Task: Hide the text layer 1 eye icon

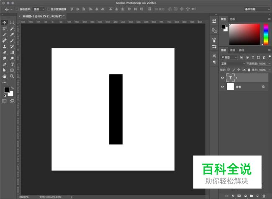Action: [x=222, y=78]
